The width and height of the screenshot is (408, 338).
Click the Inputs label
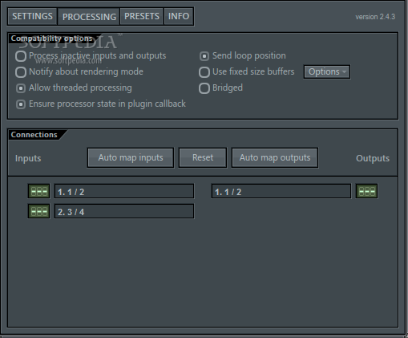28,158
